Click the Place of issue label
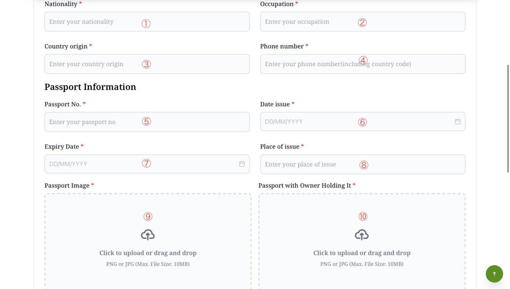Screen dimensions: 510x289 [x=280, y=146]
